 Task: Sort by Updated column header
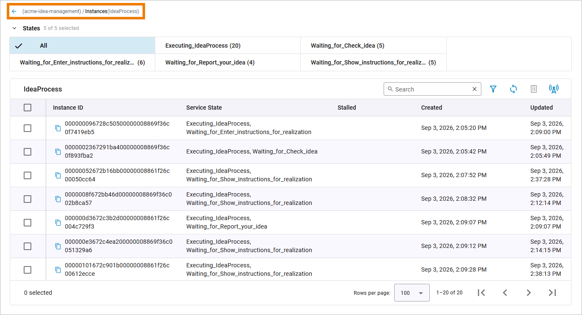click(x=541, y=108)
